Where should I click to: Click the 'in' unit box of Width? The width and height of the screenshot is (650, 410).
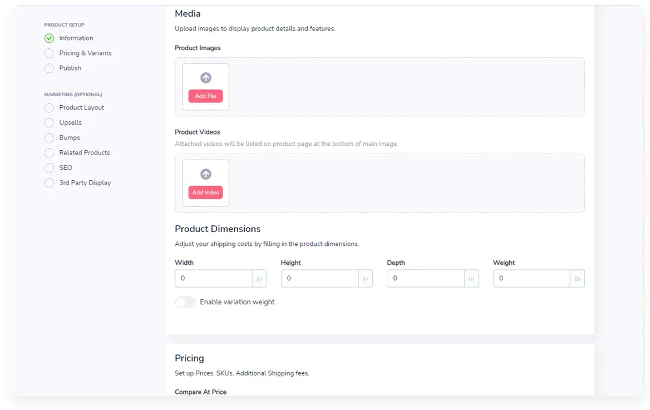259,279
